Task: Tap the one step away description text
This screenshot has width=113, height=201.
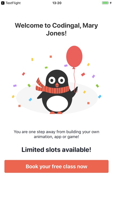Action: click(x=56, y=134)
